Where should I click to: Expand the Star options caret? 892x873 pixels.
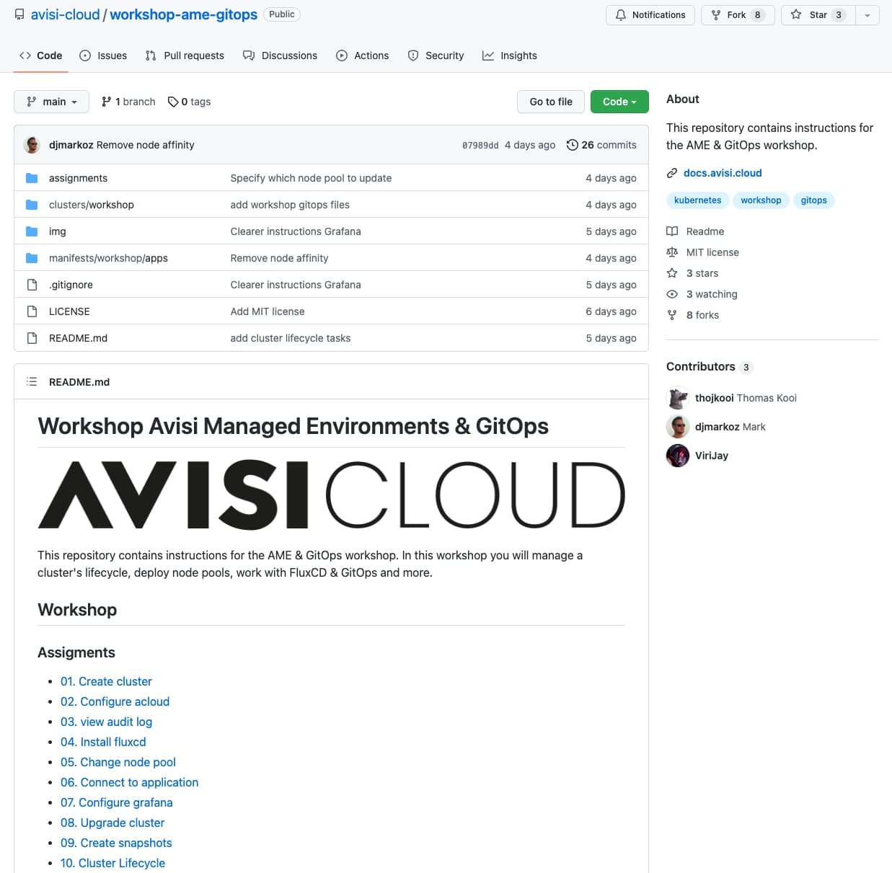867,14
